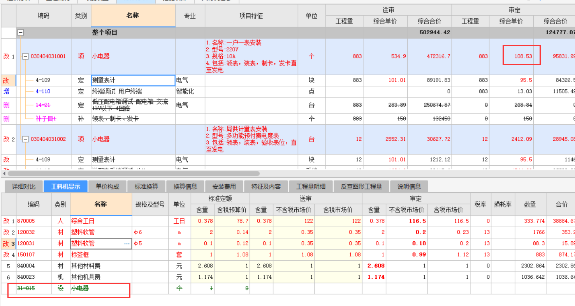Screen dimensions: 575x306
Task: Click the 税率 column header
Action: point(480,204)
